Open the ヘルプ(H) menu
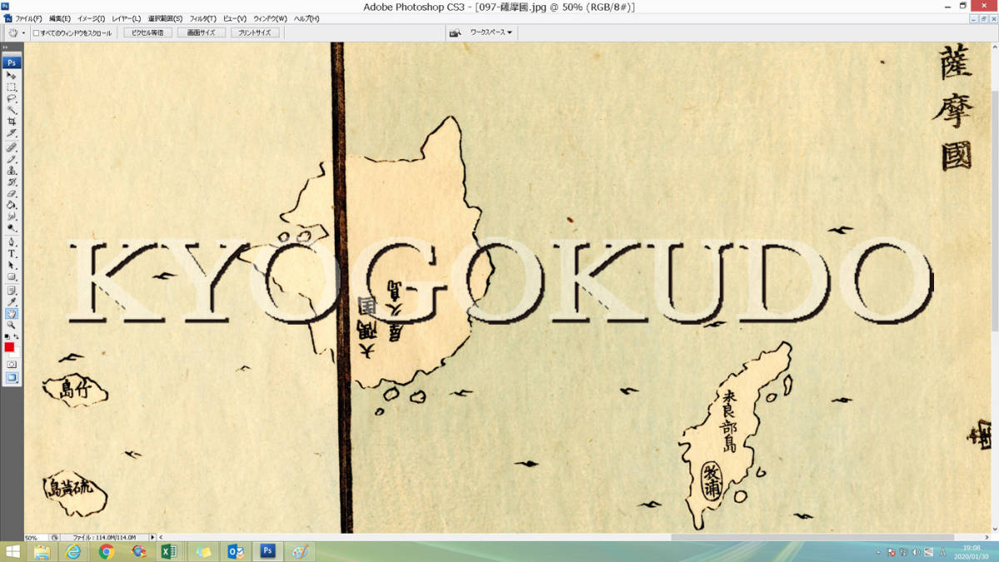 point(305,18)
